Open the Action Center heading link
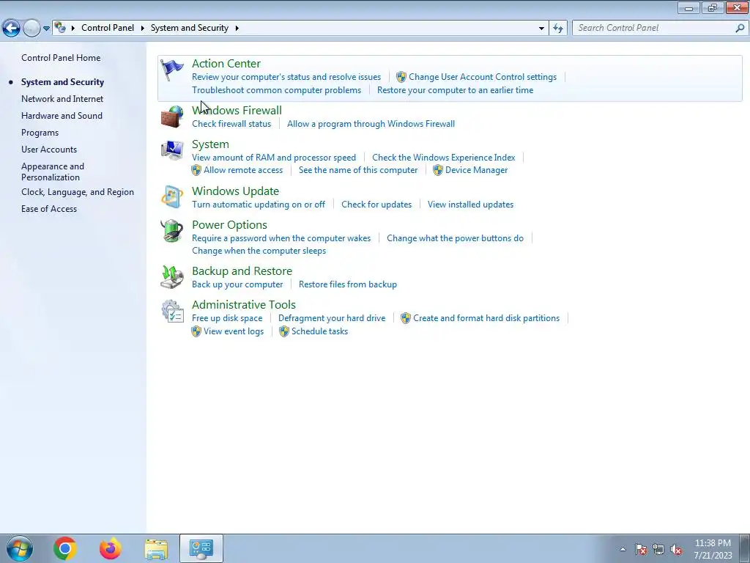Viewport: 750px width, 563px height. [226, 64]
